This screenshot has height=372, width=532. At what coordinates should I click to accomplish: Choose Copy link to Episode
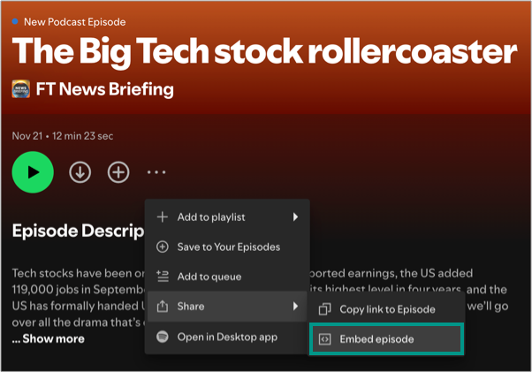(386, 309)
